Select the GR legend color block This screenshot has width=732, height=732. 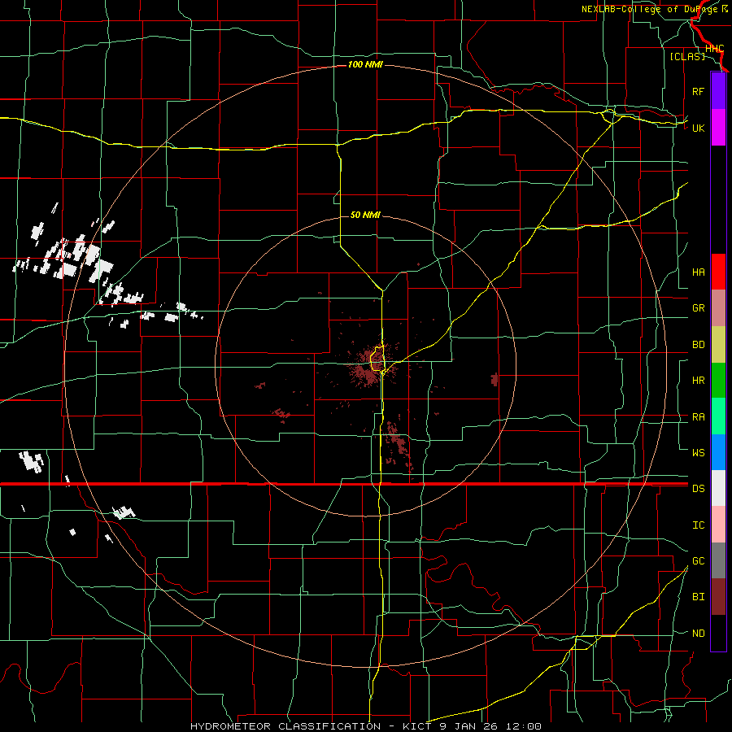click(718, 307)
